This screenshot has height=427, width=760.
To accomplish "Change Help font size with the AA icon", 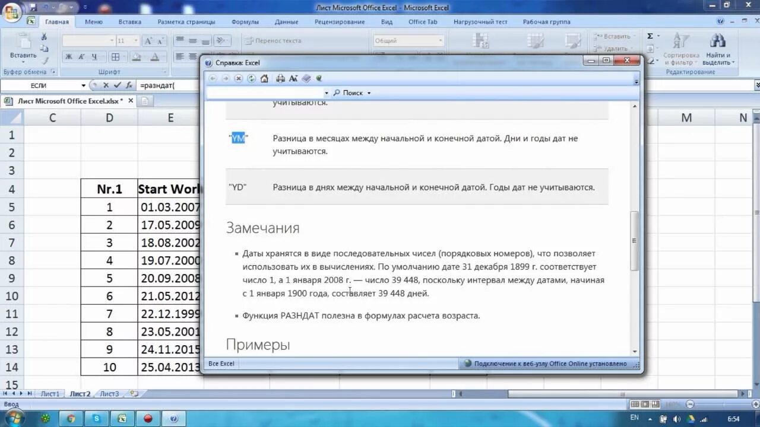I will click(293, 78).
